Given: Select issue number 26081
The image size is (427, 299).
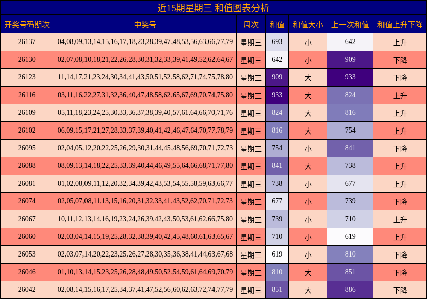Looking at the screenshot, I should [27, 183].
